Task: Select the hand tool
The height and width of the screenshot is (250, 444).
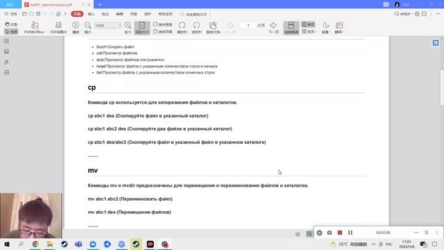Action: click(x=11, y=24)
